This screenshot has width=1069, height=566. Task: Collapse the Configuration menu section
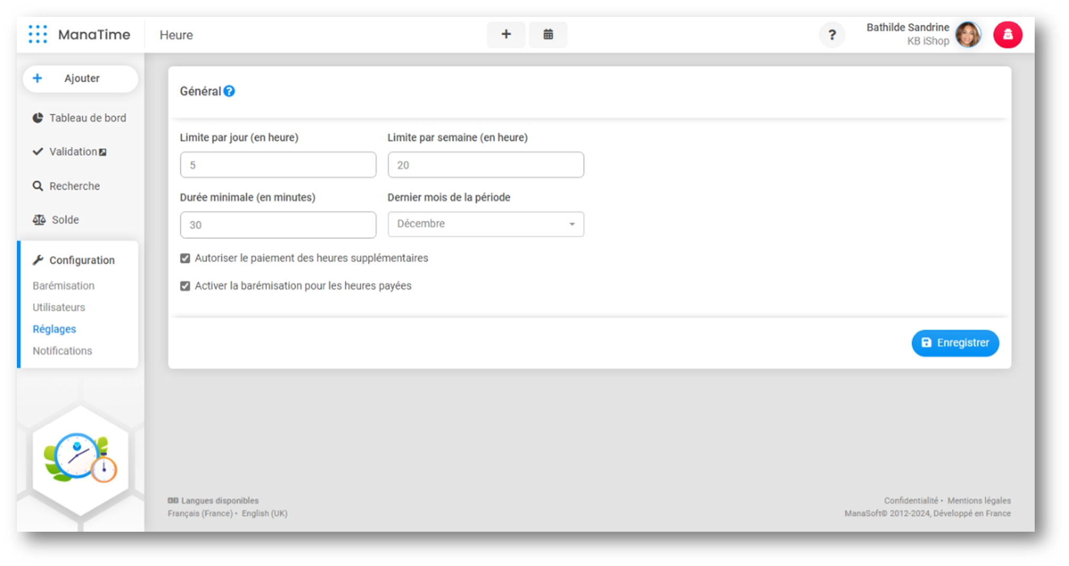click(x=81, y=260)
